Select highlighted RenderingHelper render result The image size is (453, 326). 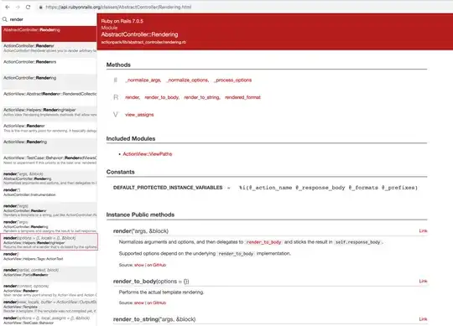point(49,242)
